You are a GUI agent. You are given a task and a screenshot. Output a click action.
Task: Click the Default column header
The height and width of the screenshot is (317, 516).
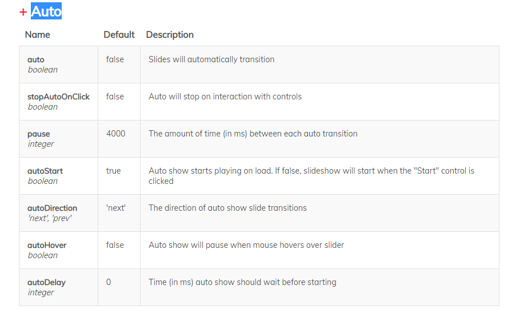[119, 35]
